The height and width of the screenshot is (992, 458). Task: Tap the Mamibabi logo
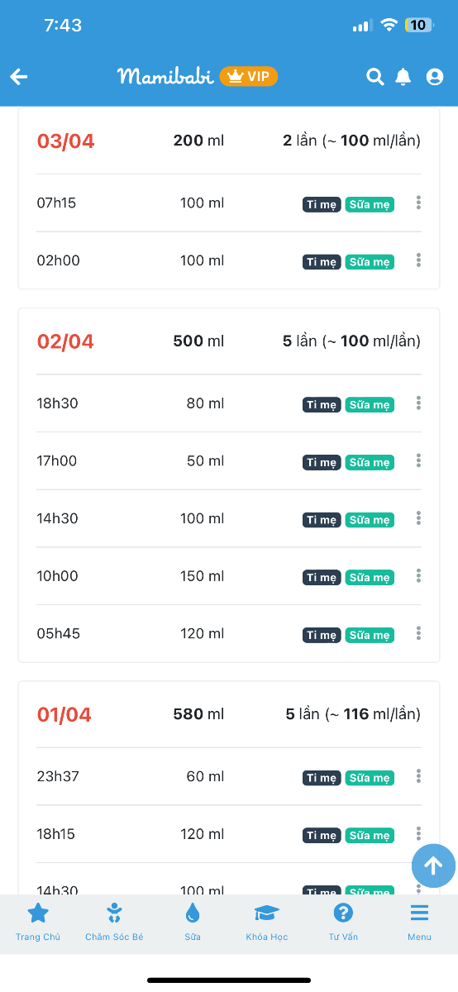coord(165,76)
